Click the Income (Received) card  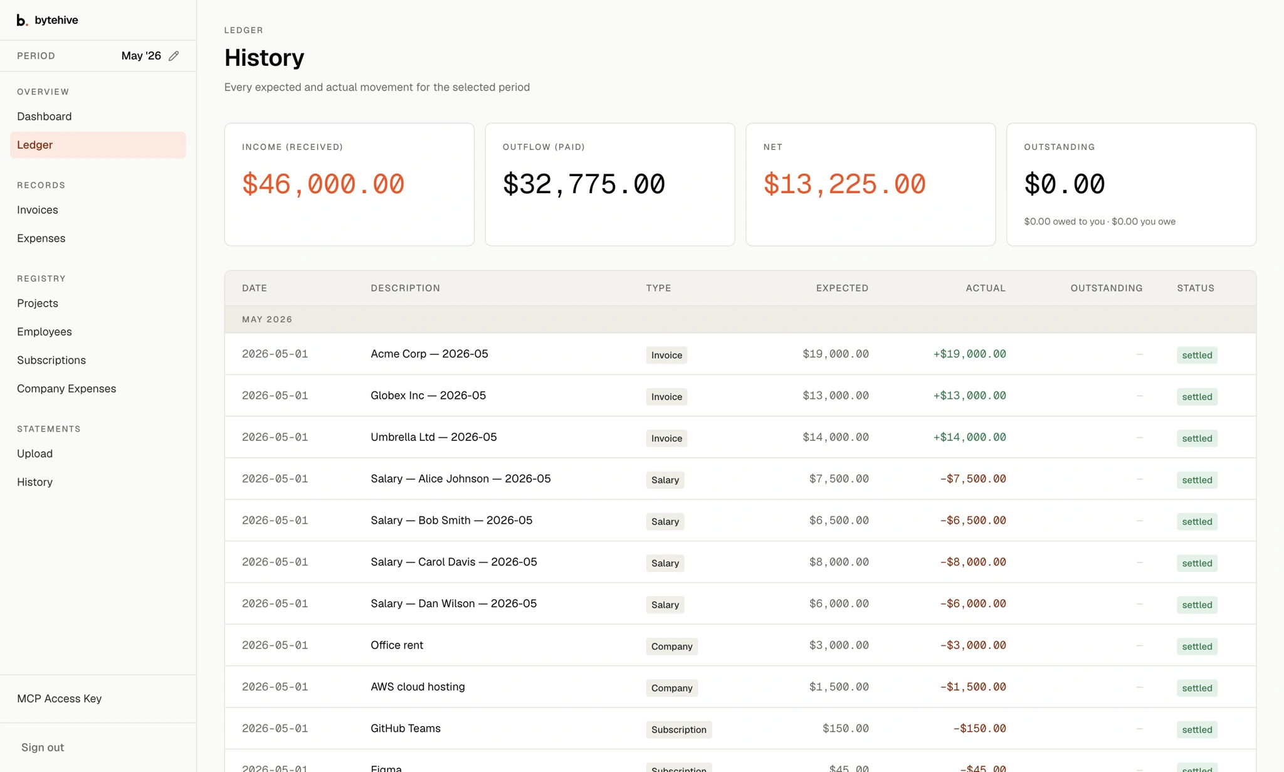click(x=349, y=184)
